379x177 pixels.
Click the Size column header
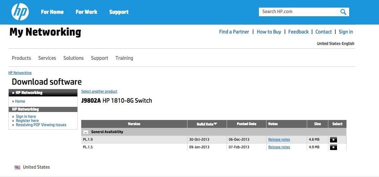click(318, 124)
